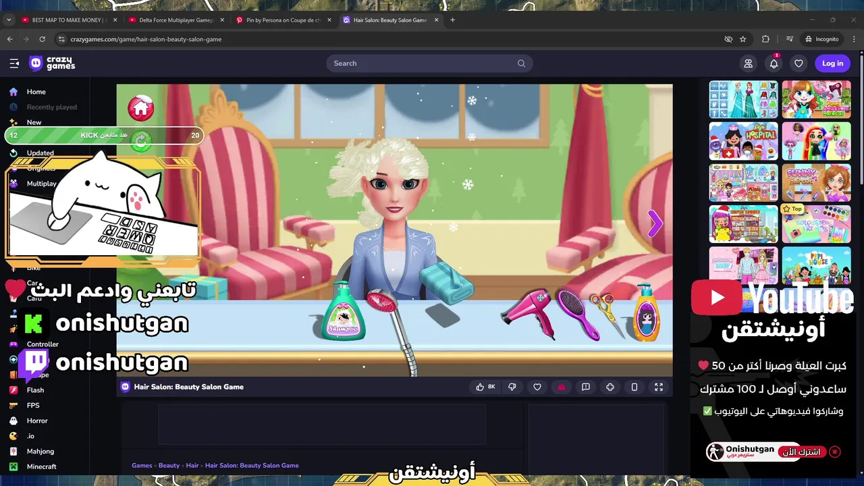864x486 pixels.
Task: Click the site info icon in address bar
Action: coord(61,39)
